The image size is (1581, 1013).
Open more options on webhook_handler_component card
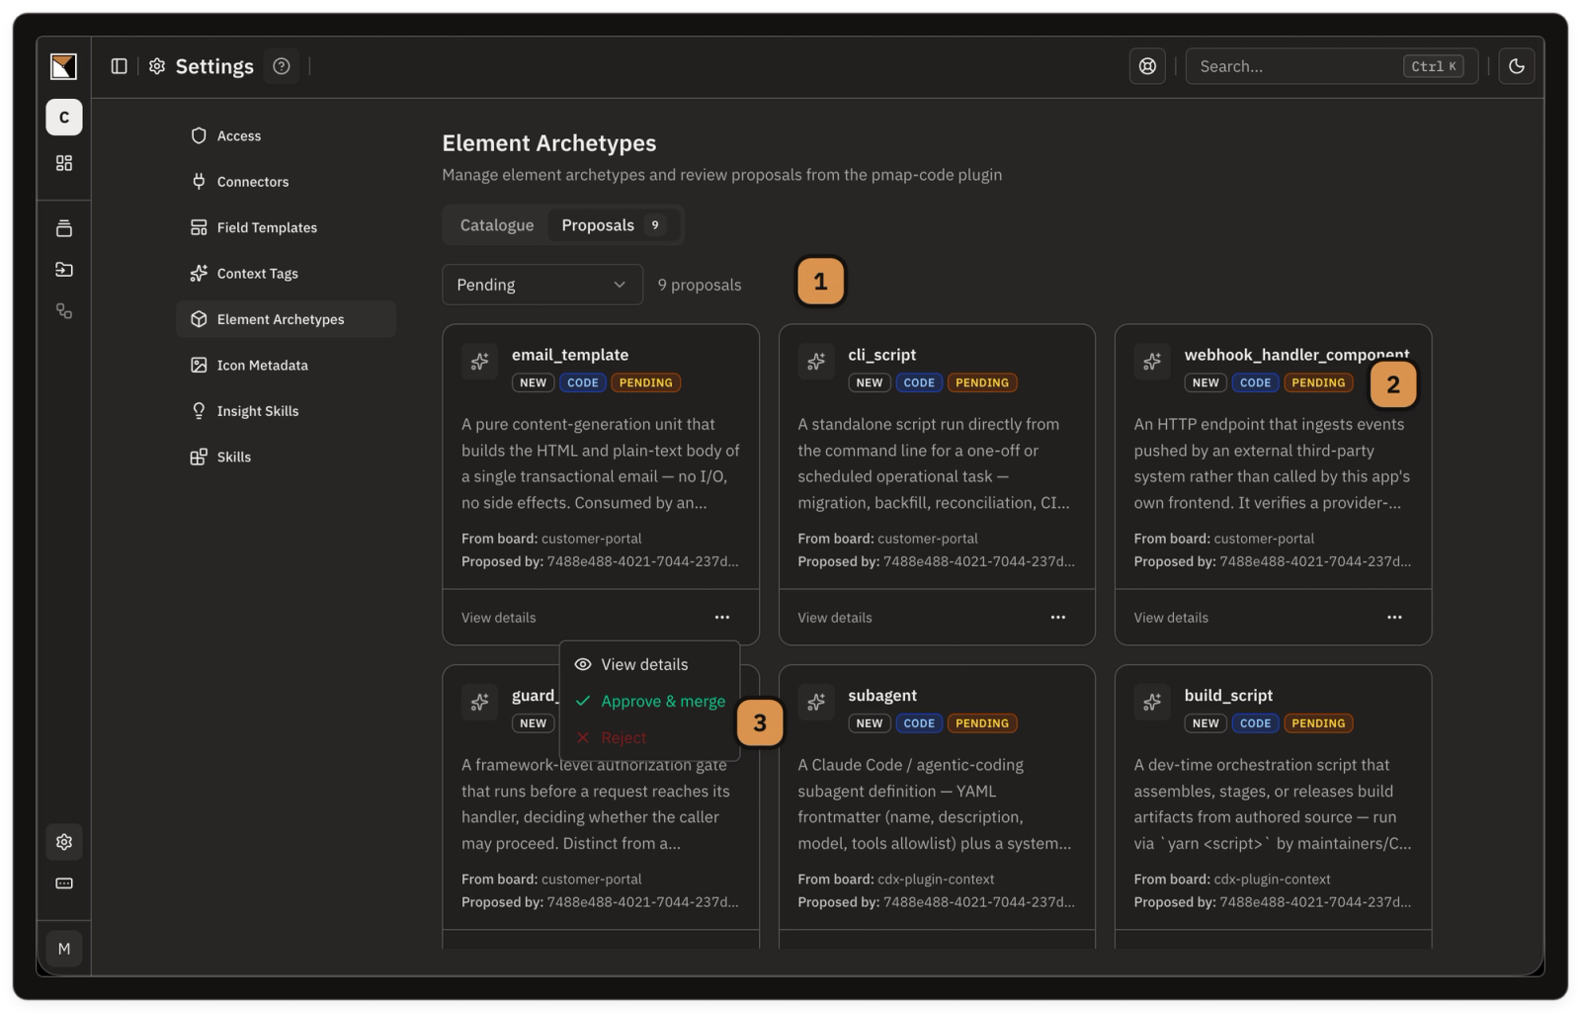(1394, 618)
